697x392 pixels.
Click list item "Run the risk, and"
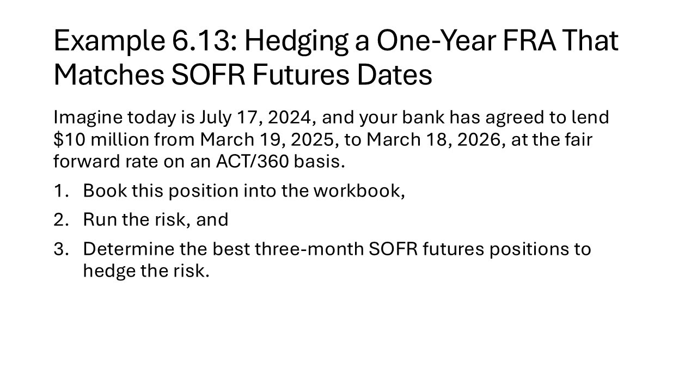155,220
